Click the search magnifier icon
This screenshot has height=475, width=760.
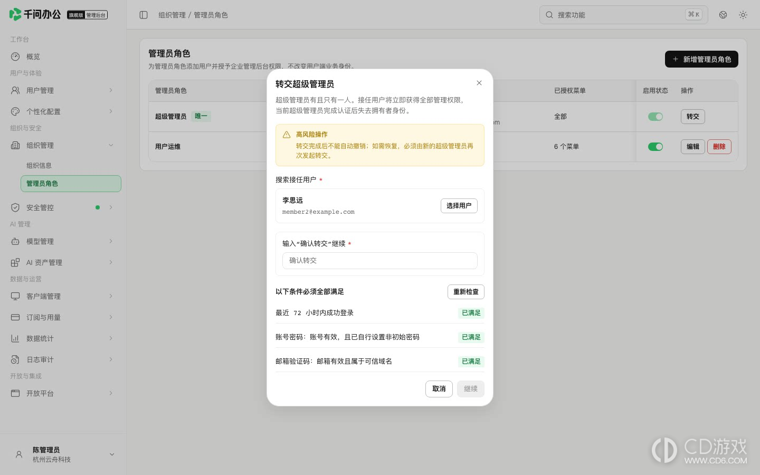coord(549,15)
